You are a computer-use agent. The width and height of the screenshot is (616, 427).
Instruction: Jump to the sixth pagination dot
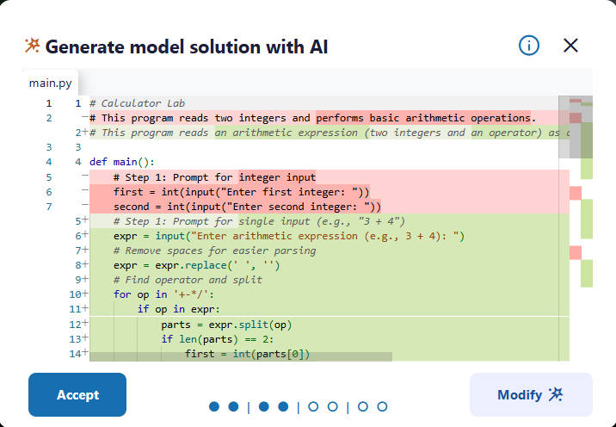(x=332, y=406)
